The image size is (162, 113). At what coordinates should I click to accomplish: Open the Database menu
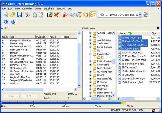click(49, 9)
